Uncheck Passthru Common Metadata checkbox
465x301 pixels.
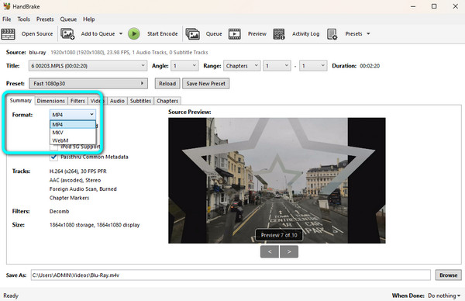53,157
